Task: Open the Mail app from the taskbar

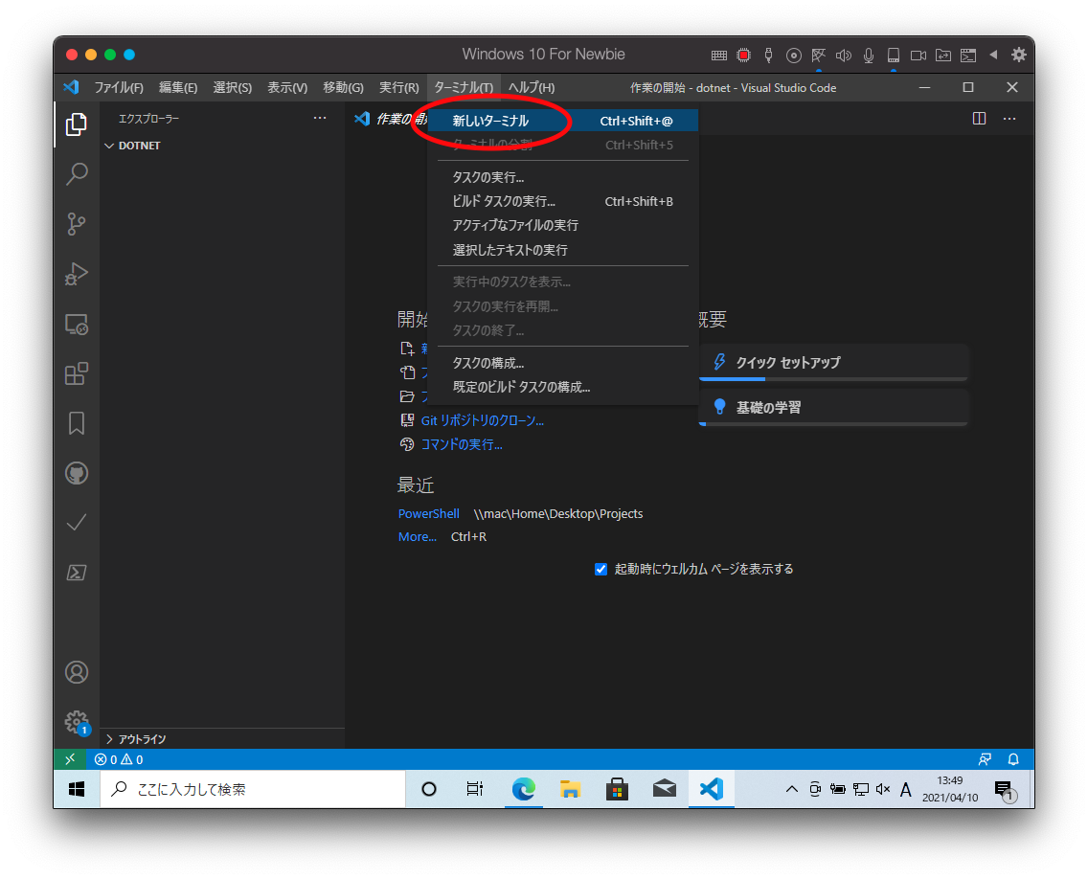Action: pos(664,789)
